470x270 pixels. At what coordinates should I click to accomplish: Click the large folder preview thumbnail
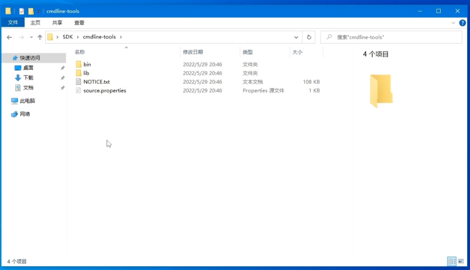point(381,91)
